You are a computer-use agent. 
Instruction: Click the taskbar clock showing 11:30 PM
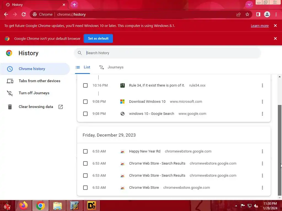click(270, 206)
